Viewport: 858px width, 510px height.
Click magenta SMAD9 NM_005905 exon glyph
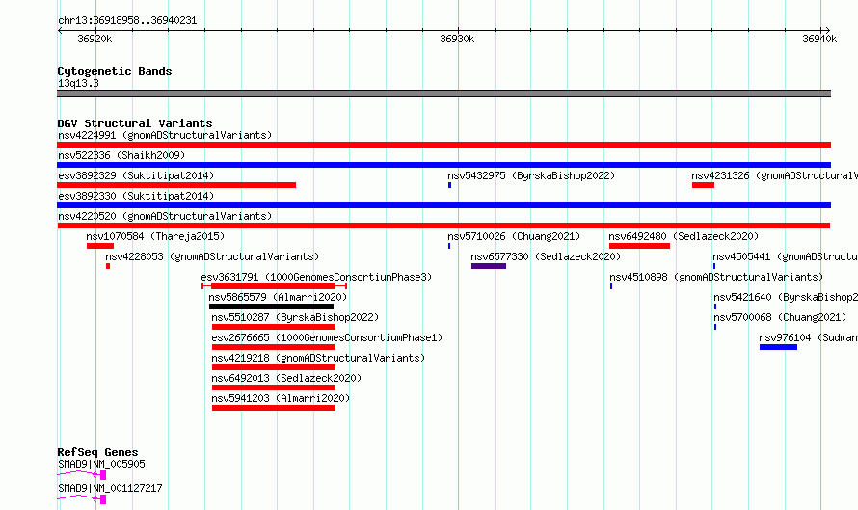point(103,475)
